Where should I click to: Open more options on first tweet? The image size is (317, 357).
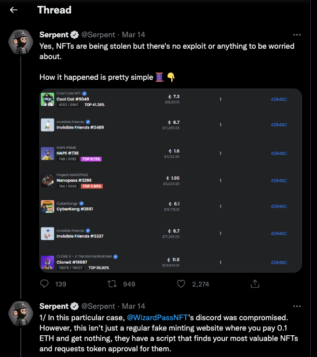297,35
